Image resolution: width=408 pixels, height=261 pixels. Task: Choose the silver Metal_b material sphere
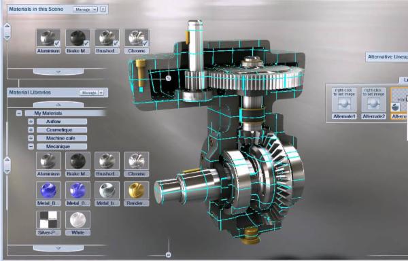tap(107, 190)
